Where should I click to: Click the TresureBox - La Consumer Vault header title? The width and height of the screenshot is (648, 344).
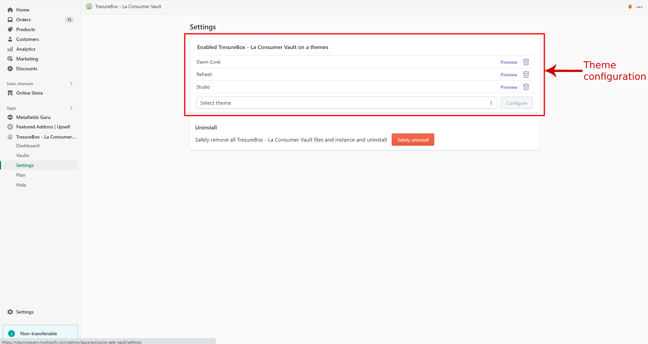(128, 6)
